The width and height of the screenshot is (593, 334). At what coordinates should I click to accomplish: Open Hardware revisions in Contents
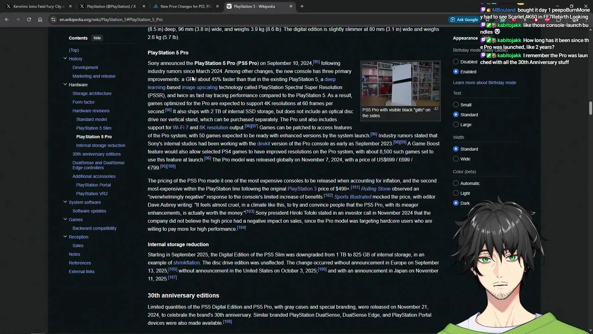91,111
